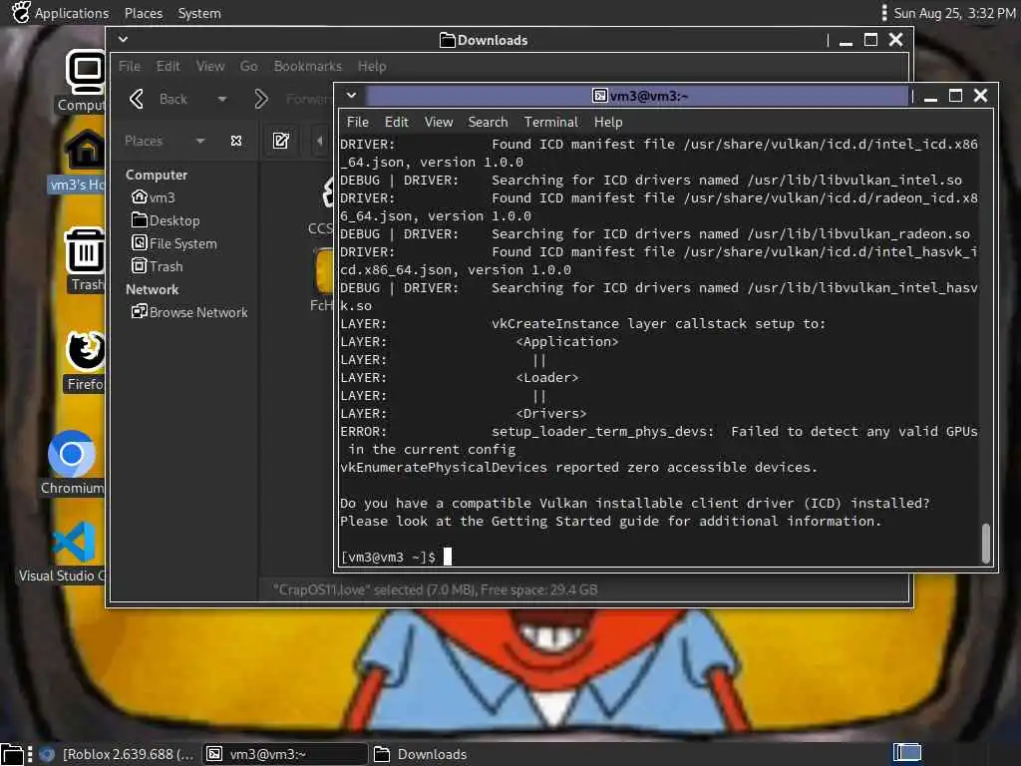Select Desktop in Places sidebar
The image size is (1021, 766).
166,220
